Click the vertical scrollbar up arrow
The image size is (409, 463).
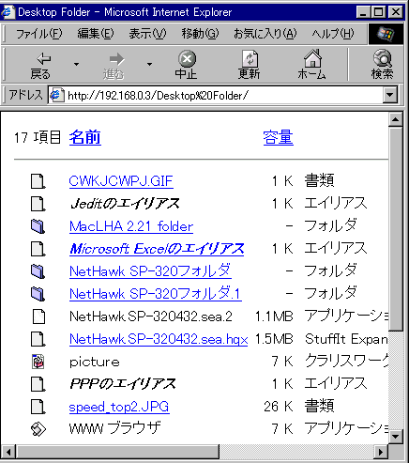coord(396,119)
